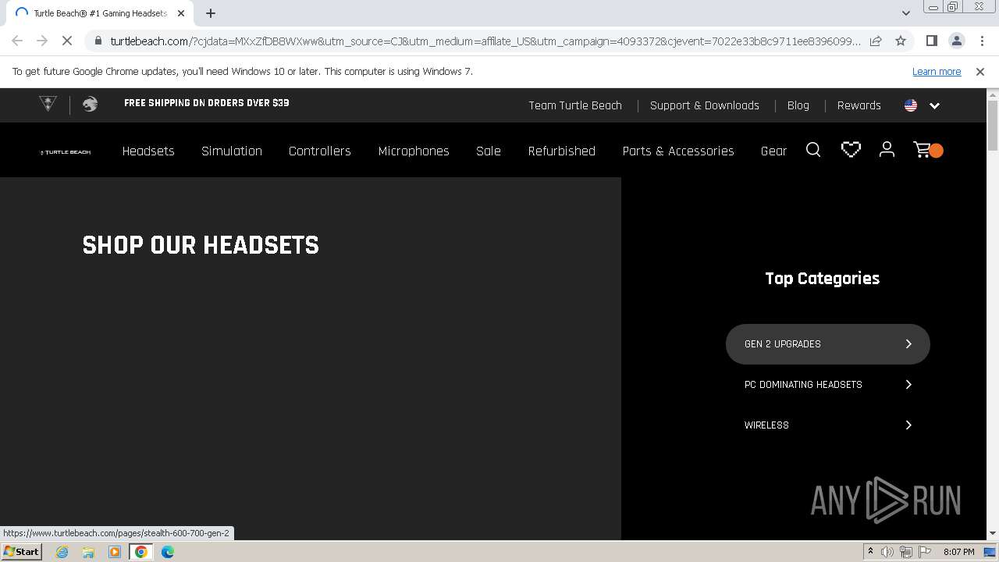Click the scrollbar down arrow

(x=993, y=534)
